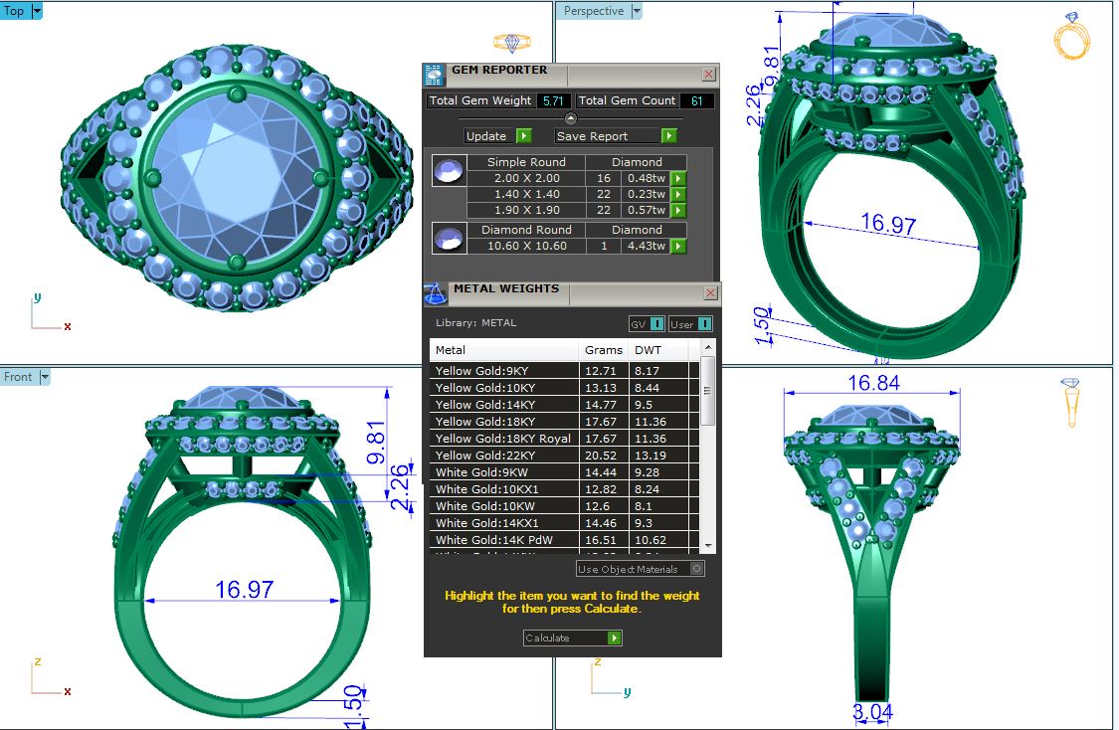This screenshot has height=730, width=1119.
Task: Click the ring side-profile icon in right viewport
Action: (x=1070, y=403)
